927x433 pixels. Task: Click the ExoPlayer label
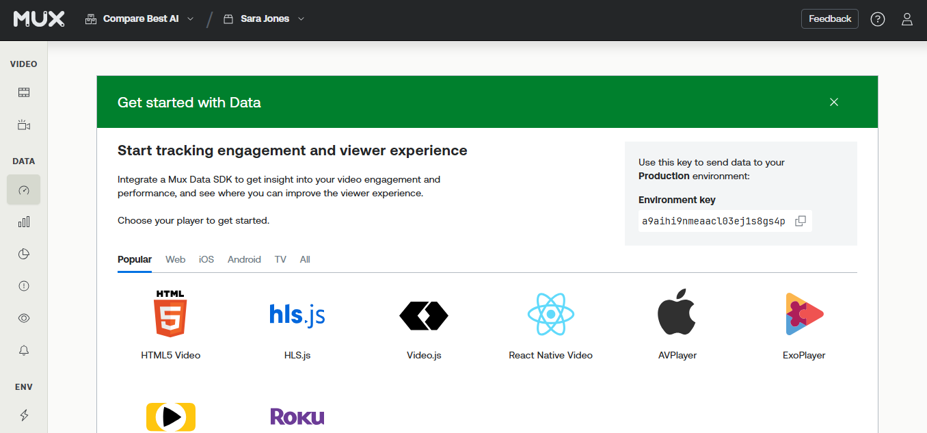click(x=804, y=355)
